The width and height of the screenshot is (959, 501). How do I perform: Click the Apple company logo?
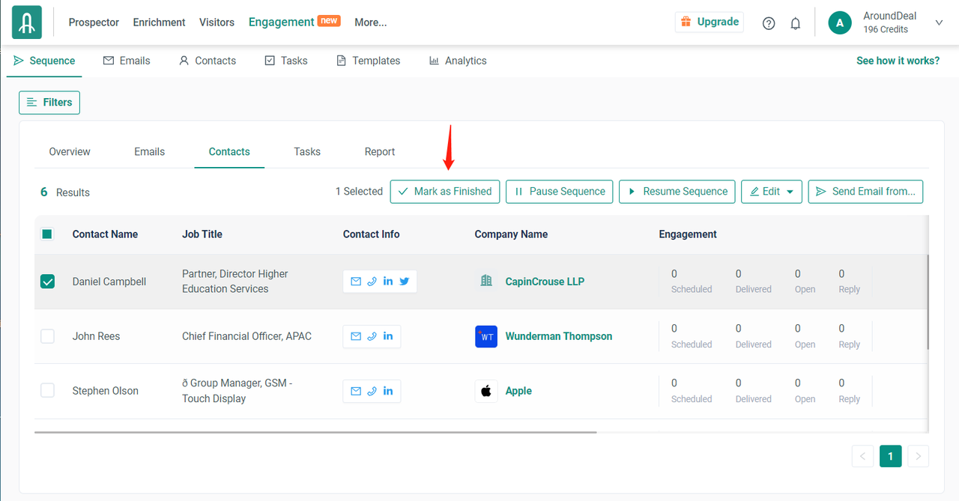pyautogui.click(x=486, y=391)
